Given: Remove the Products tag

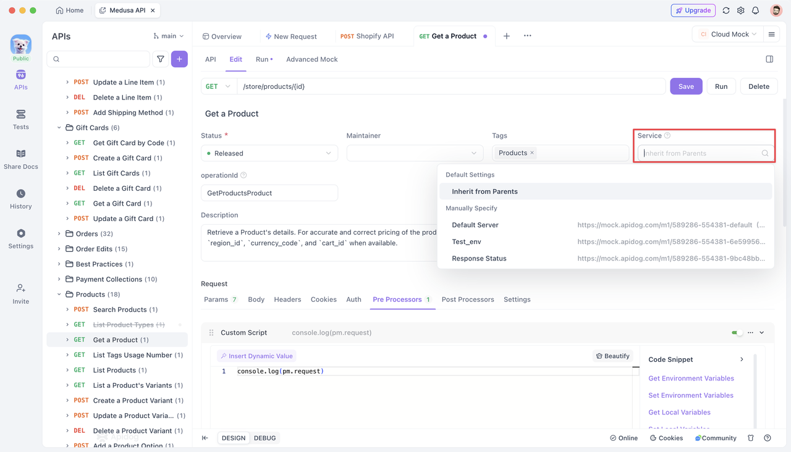Looking at the screenshot, I should 532,153.
